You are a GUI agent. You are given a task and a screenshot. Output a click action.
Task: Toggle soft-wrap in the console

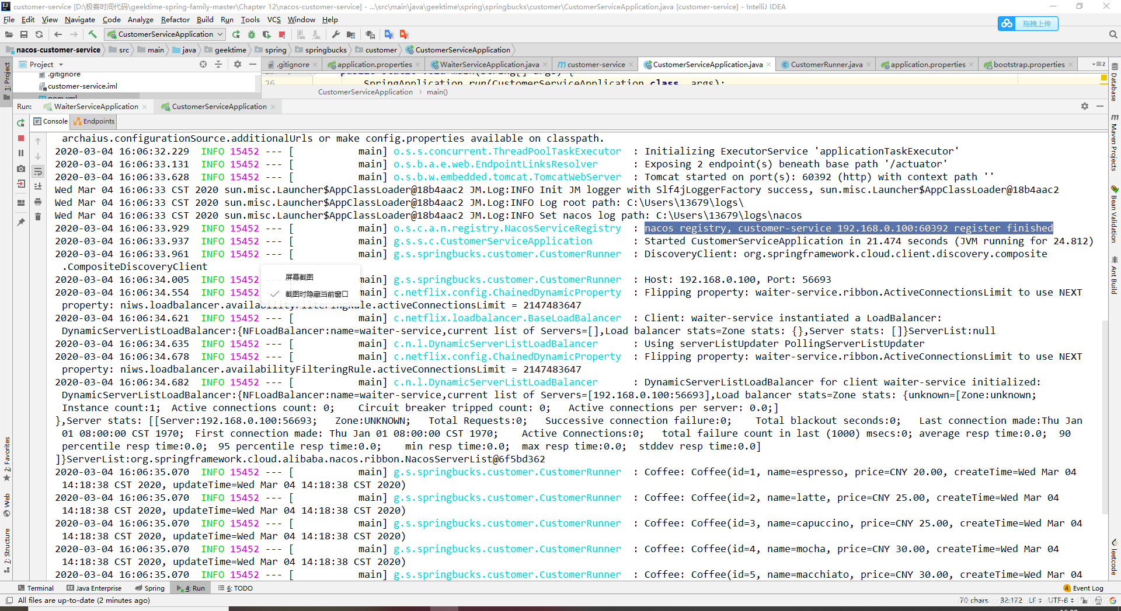point(38,171)
